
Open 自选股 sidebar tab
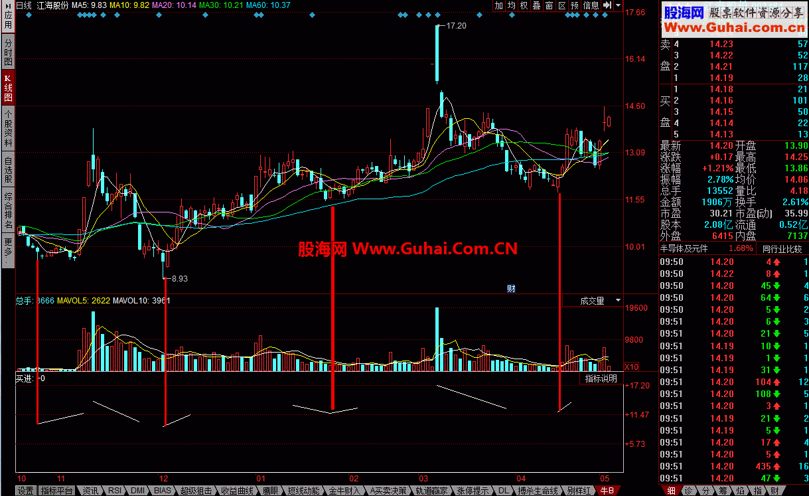click(x=8, y=169)
